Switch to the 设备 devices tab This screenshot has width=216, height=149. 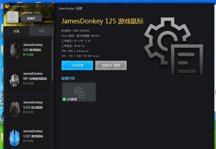click(16, 31)
